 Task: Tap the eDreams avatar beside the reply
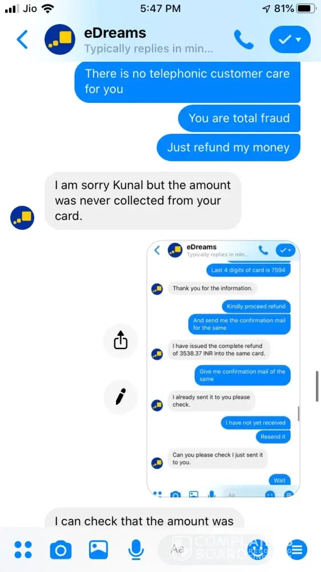point(22,218)
